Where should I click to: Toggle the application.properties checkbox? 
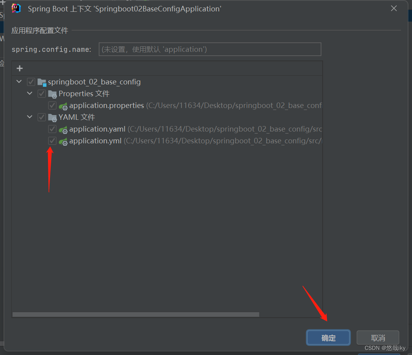pos(52,105)
